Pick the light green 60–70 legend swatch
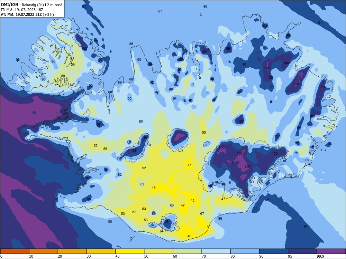 point(187,251)
